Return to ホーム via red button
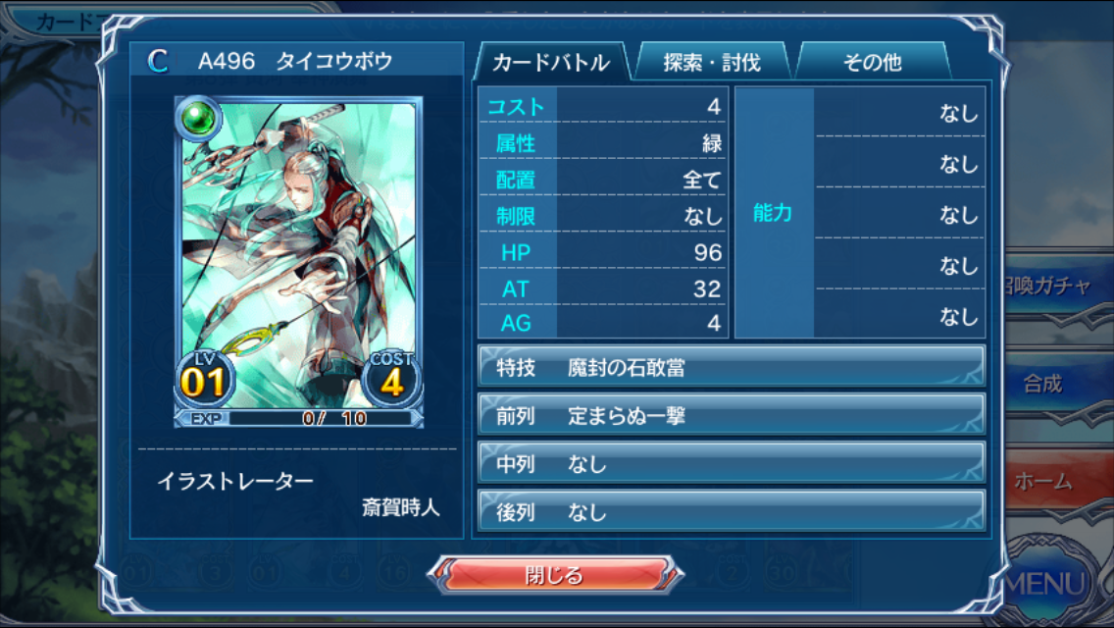 (1043, 482)
